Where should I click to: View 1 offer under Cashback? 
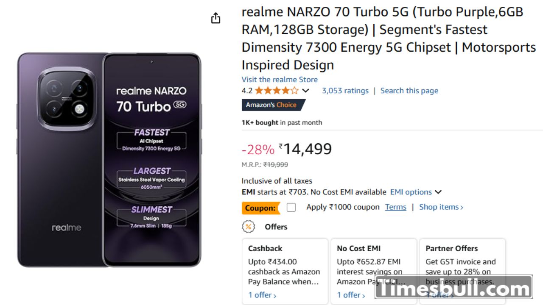pyautogui.click(x=262, y=295)
